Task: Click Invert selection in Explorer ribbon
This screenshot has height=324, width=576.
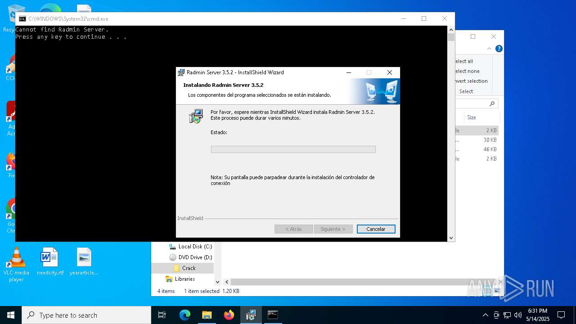Action: [x=471, y=81]
